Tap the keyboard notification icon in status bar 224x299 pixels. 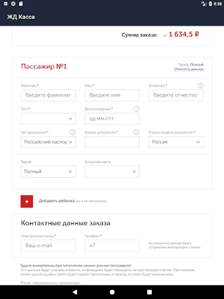pyautogui.click(x=6, y=4)
